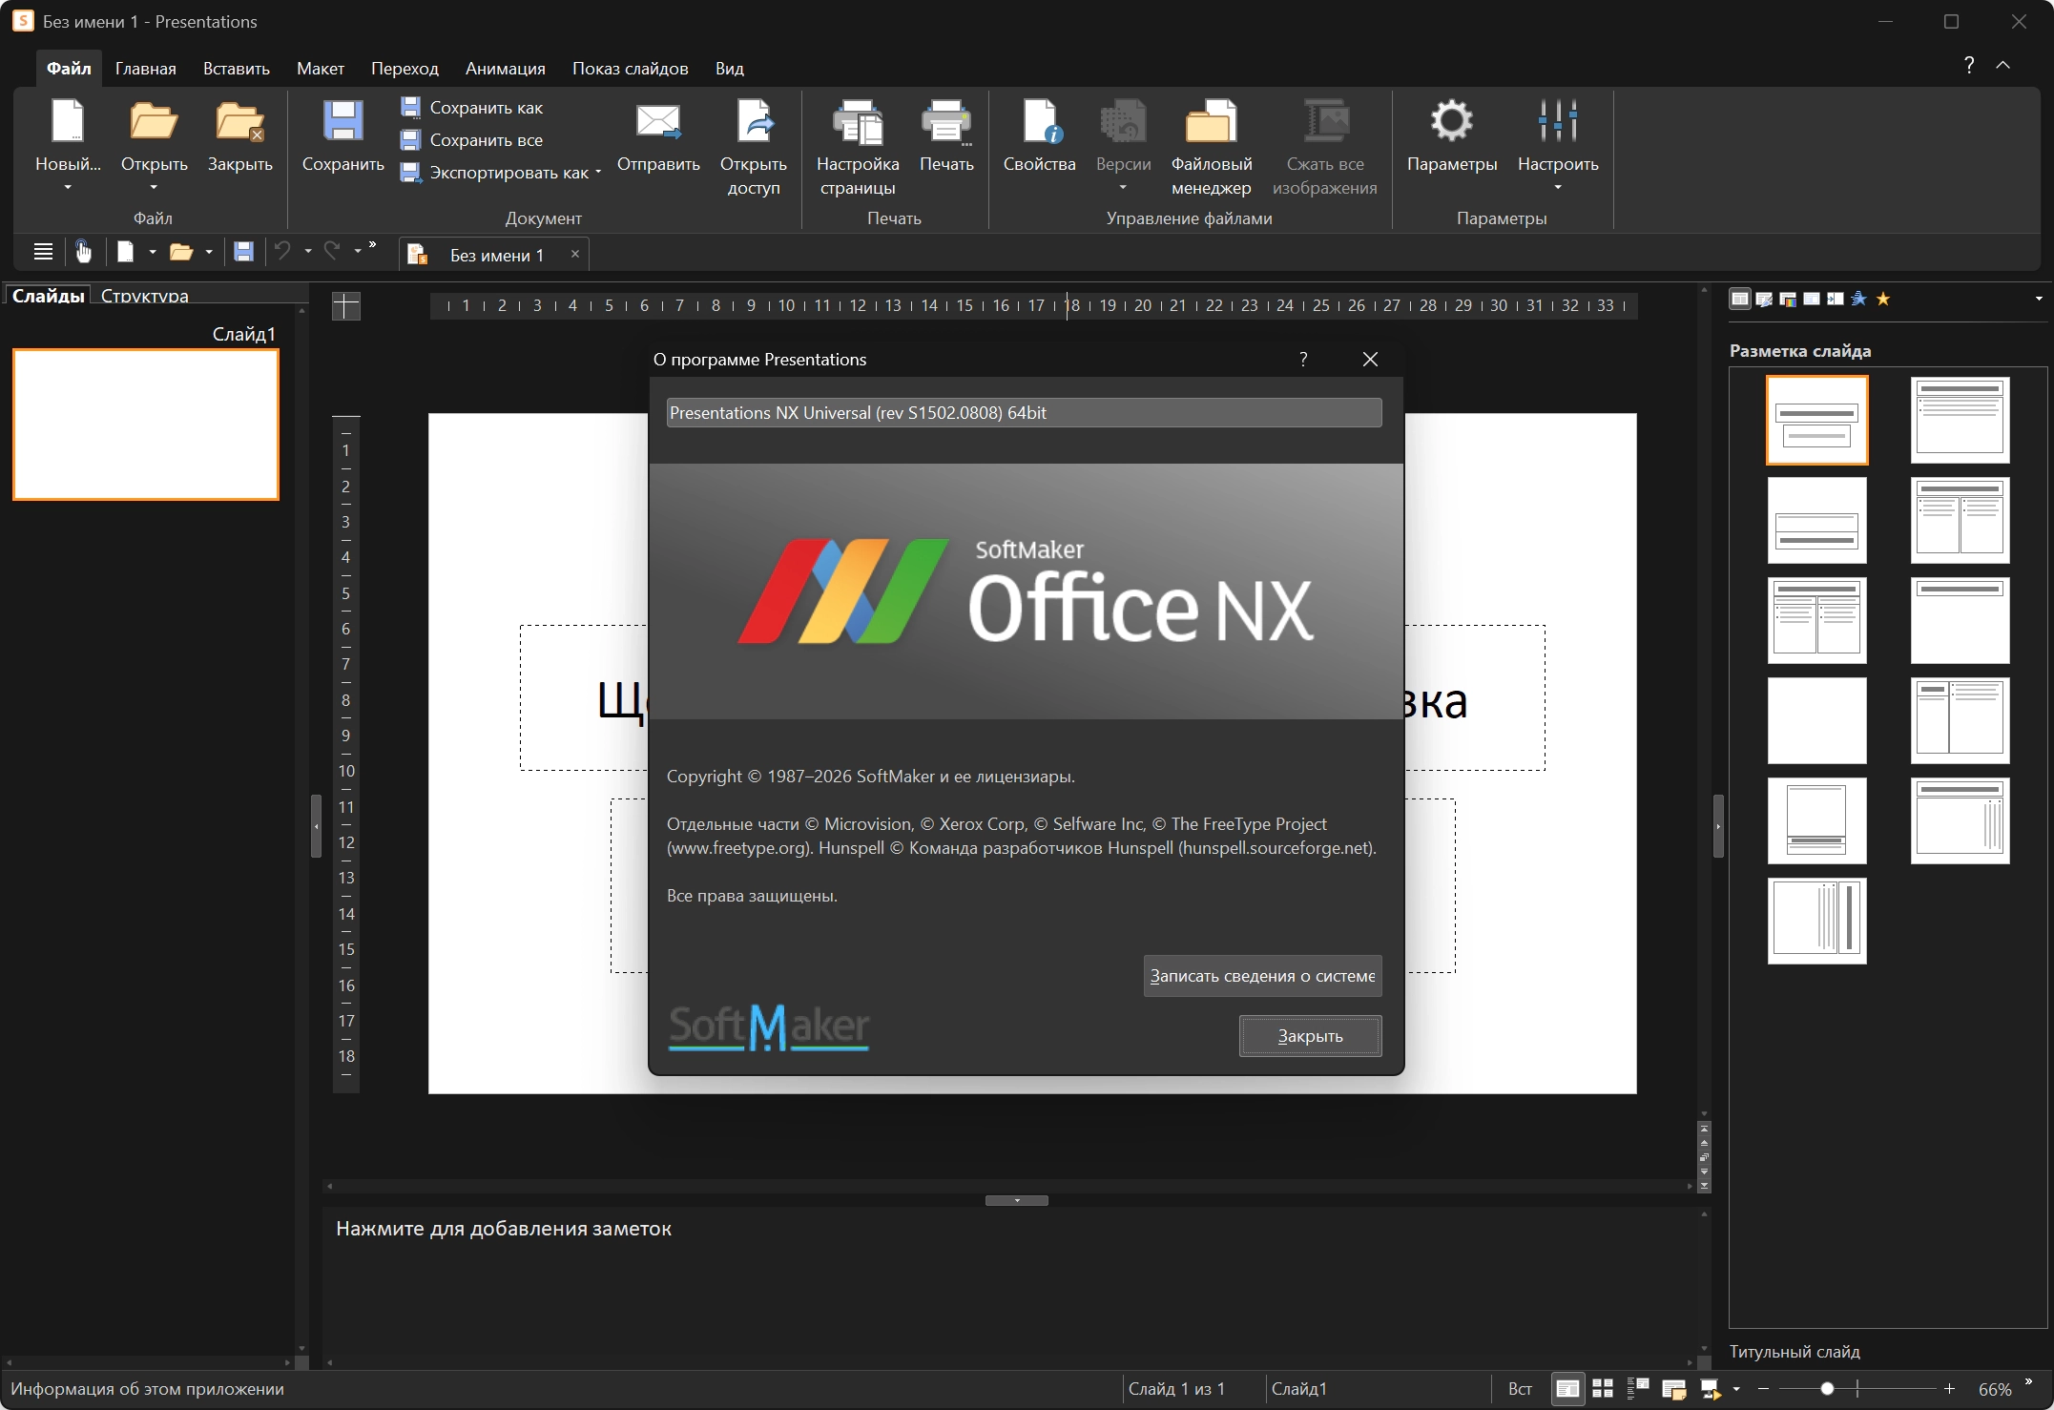Select the Слайд1 thumbnail in slides panel
Screen dimensions: 2054x1410
tap(146, 425)
